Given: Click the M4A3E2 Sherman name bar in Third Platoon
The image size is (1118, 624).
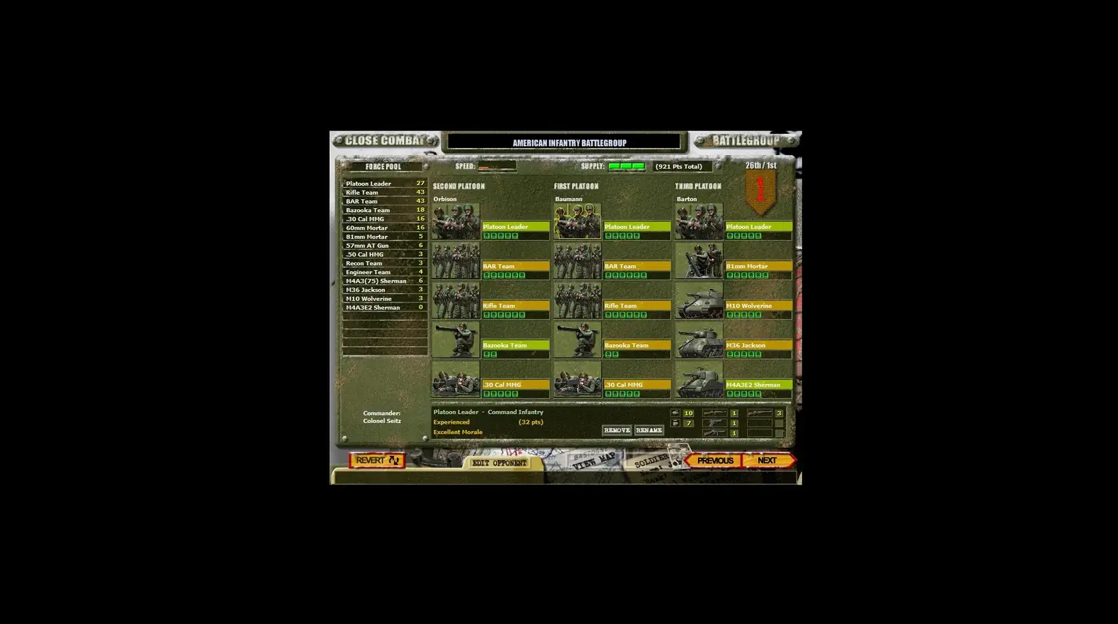Looking at the screenshot, I should click(759, 385).
